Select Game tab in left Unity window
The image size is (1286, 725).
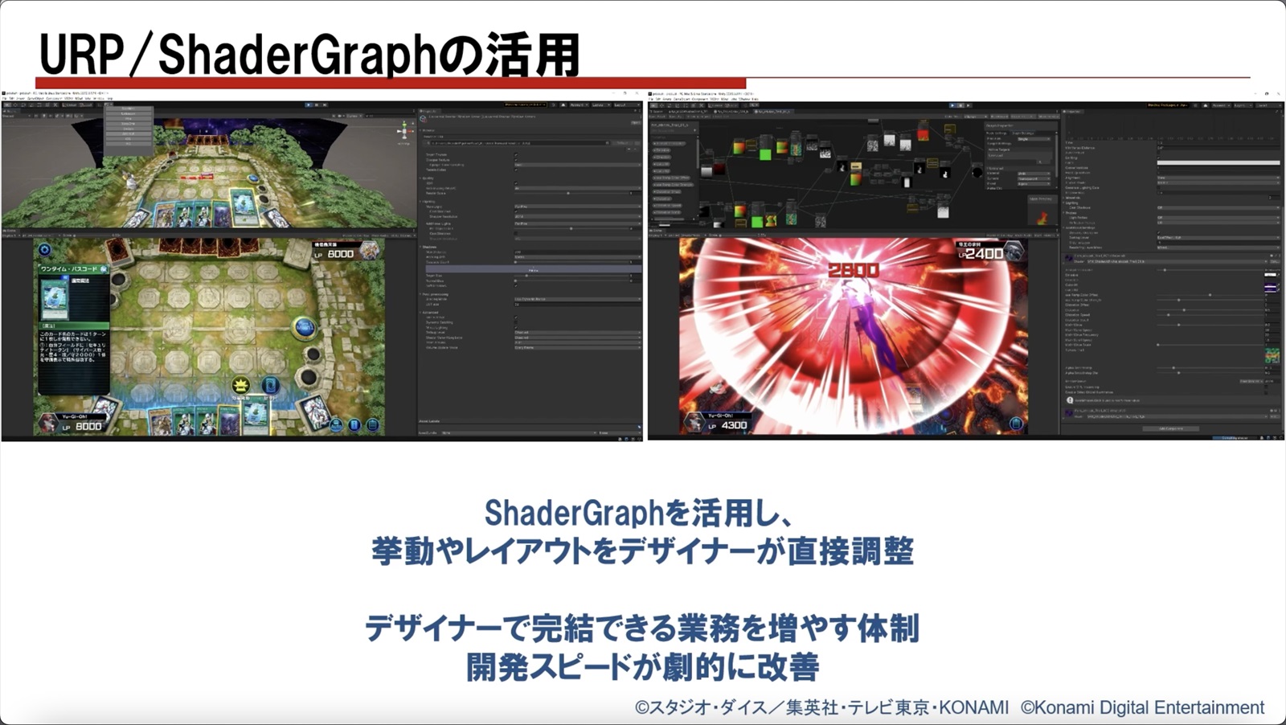pos(9,230)
